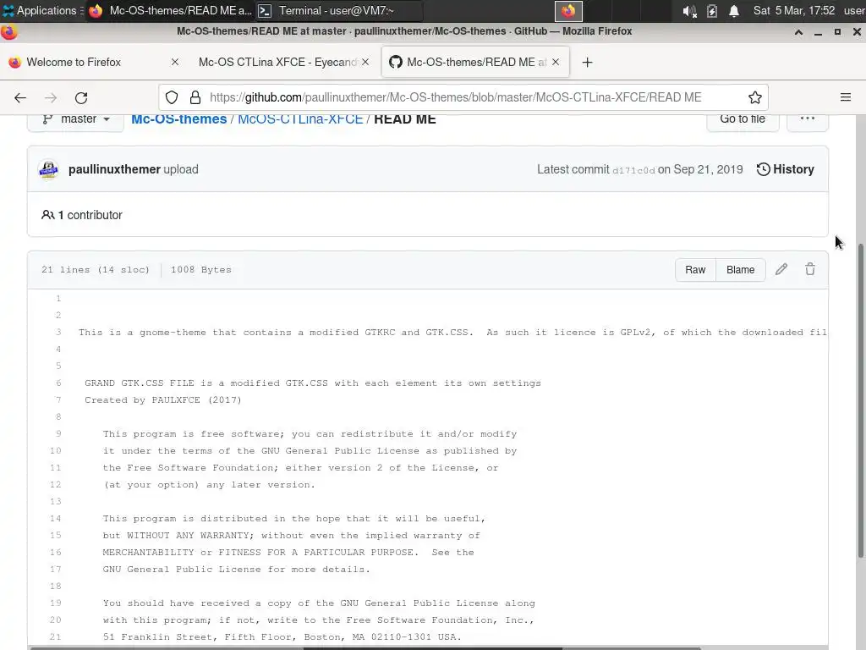This screenshot has width=866, height=650.
Task: Click the '(at your option) any later version.' line
Action: point(209,485)
